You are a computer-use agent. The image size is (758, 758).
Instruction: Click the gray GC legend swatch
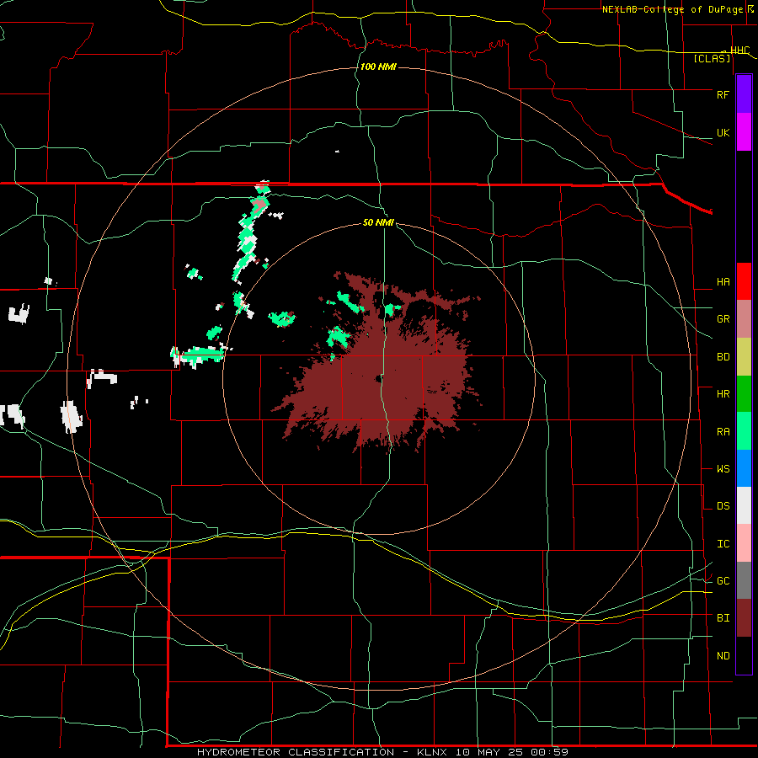(744, 580)
